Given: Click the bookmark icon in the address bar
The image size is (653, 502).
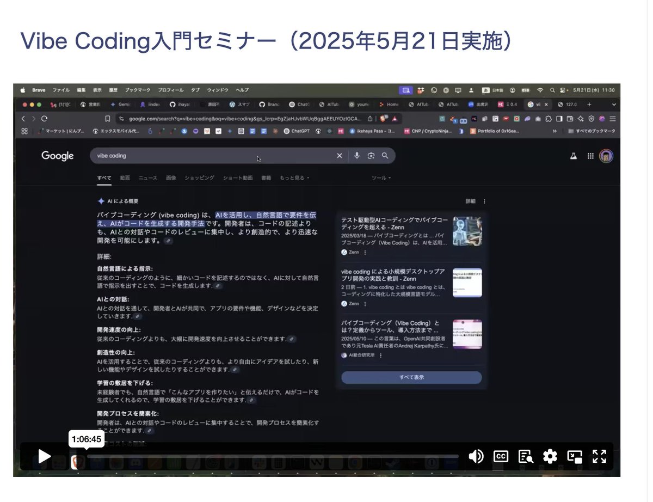Looking at the screenshot, I should tap(108, 118).
